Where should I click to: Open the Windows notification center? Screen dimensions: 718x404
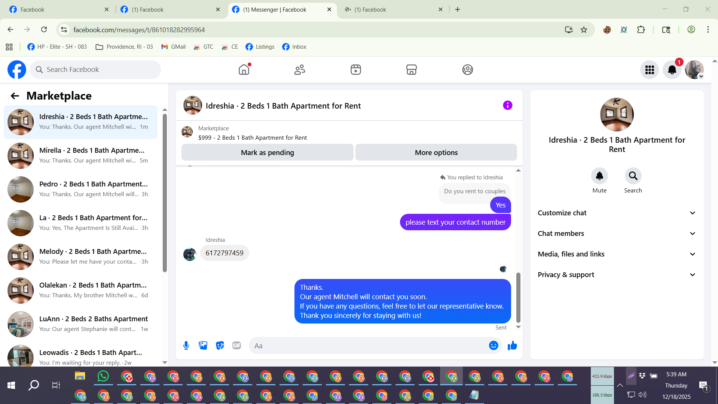(703, 385)
